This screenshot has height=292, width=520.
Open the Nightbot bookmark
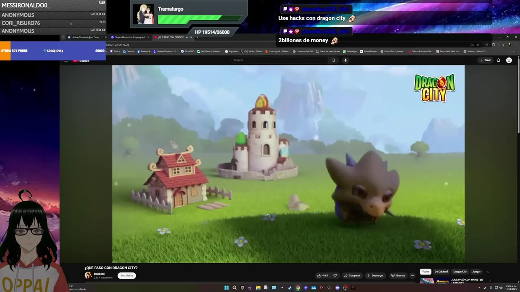click(231, 52)
